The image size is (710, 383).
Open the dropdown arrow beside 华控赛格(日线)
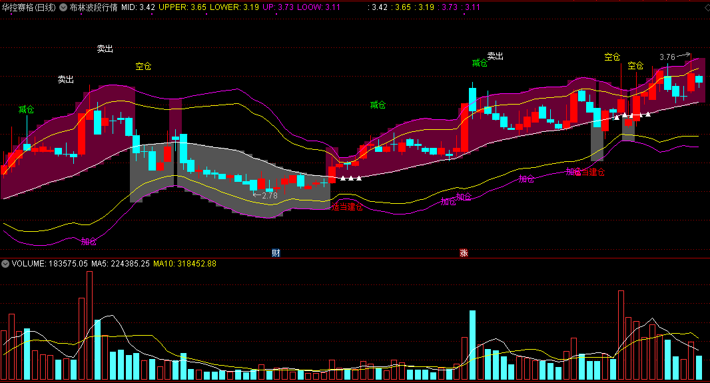(x=63, y=7)
